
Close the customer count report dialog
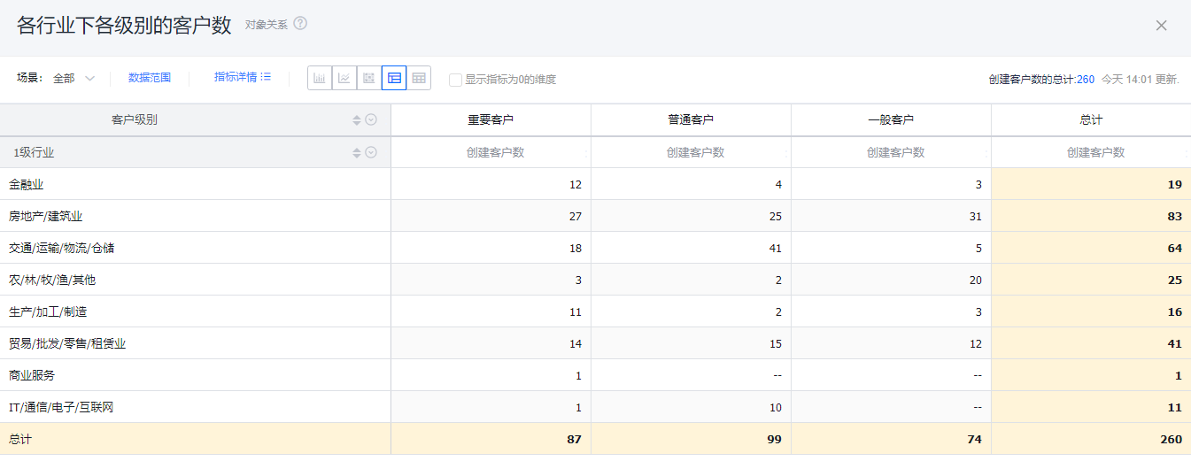pyautogui.click(x=1161, y=26)
